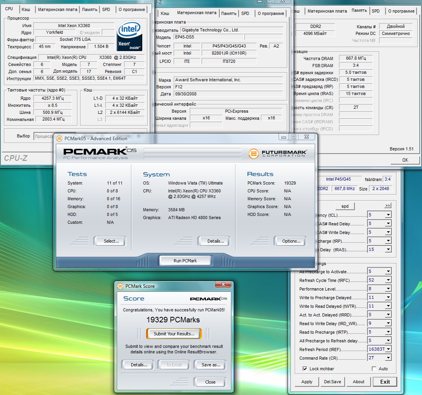The image size is (422, 395).
Task: Click the Save as... button
Action: tap(211, 365)
